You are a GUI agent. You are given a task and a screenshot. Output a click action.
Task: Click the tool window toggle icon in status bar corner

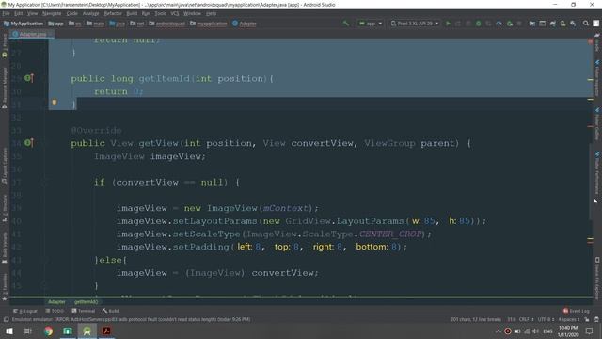pos(6,319)
